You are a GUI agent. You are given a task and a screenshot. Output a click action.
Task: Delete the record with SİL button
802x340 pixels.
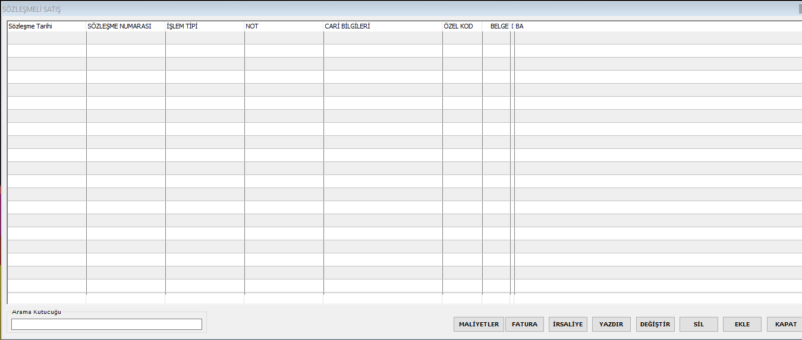coord(699,324)
